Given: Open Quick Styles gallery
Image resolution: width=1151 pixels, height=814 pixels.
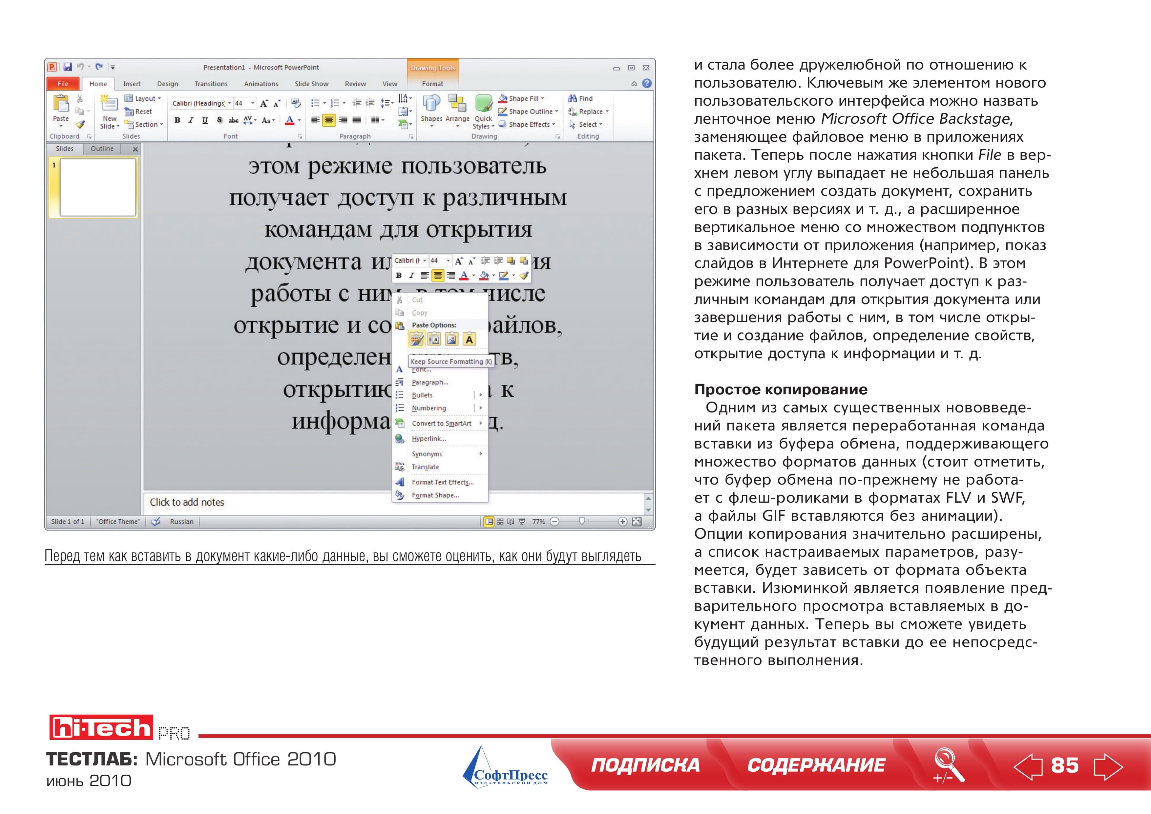Looking at the screenshot, I should tap(483, 111).
